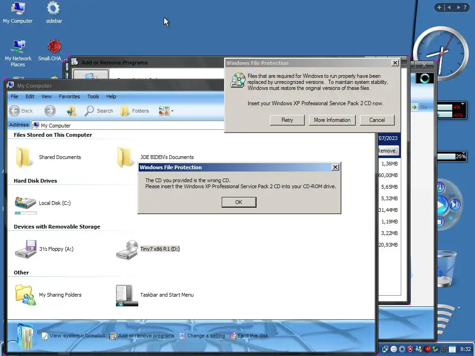Toggle the Folders pane button
This screenshot has width=475, height=356.
tap(134, 111)
